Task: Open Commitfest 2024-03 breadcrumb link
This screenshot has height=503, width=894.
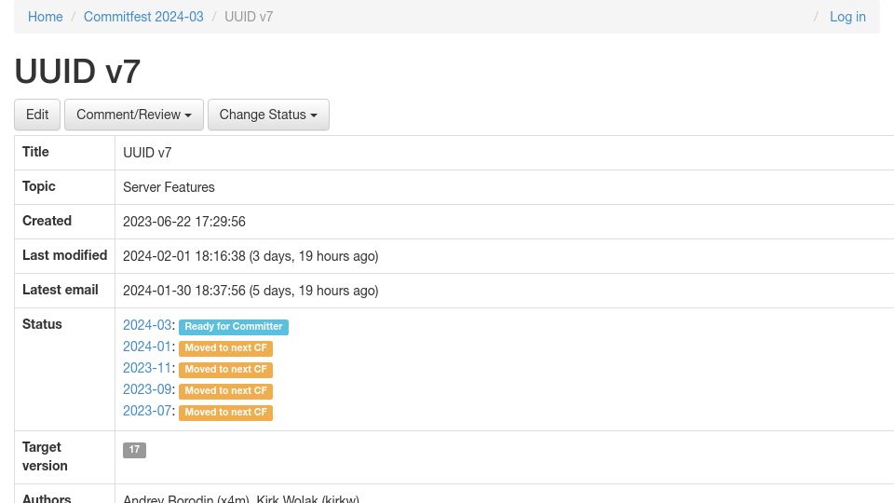Action: pos(143,17)
